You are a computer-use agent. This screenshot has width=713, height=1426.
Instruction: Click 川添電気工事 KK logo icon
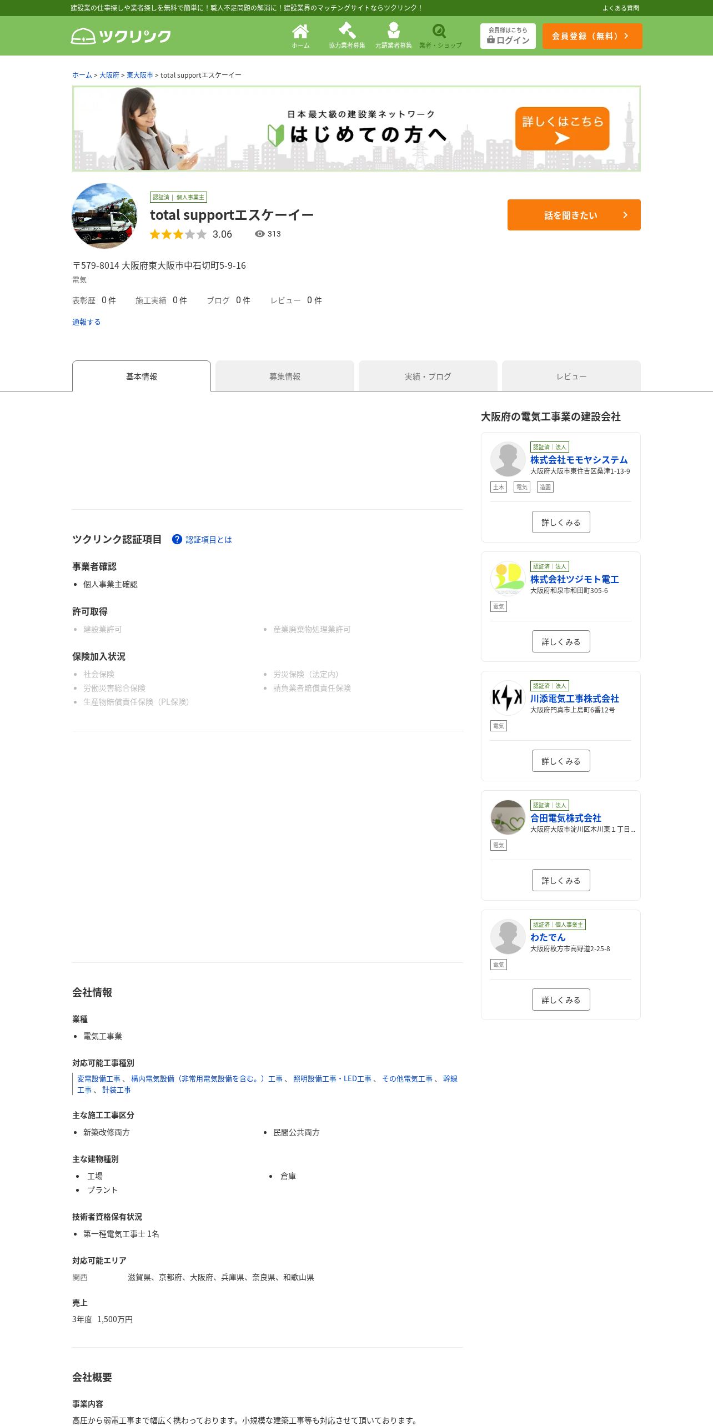tap(508, 698)
